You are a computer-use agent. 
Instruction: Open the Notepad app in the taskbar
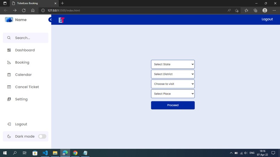(x=85, y=153)
